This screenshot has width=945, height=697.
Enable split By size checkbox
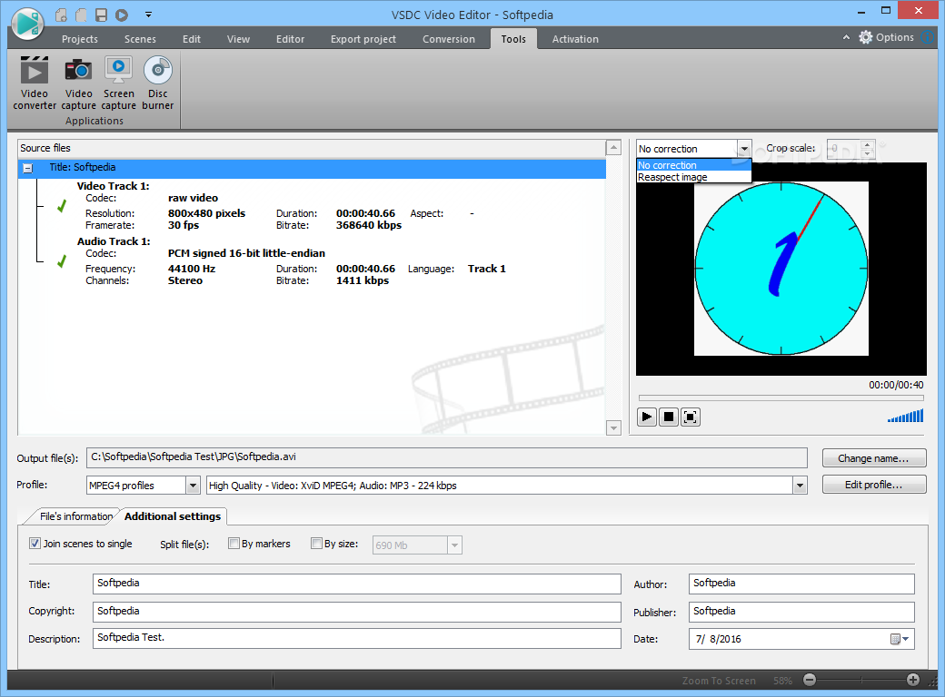[316, 544]
